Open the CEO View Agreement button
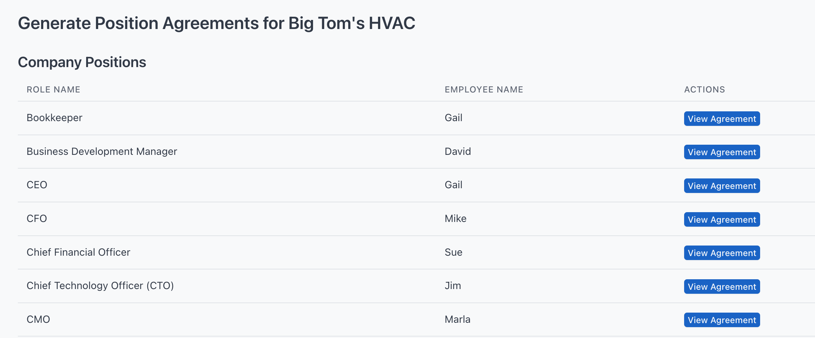Screen dimensions: 815x338 click(x=722, y=186)
